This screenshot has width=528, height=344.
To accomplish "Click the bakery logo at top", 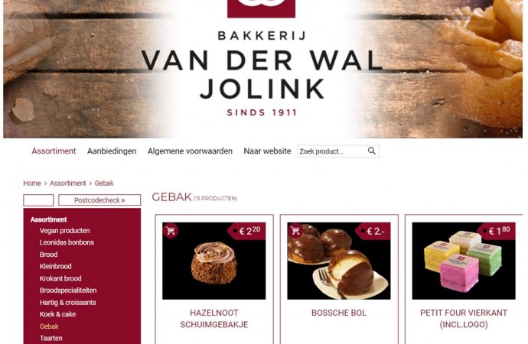I will (261, 8).
